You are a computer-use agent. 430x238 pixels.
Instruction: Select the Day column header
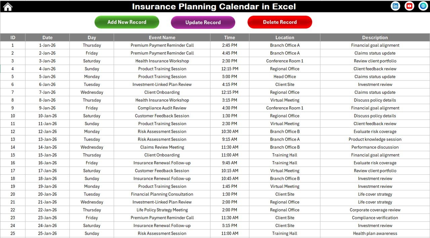pos(92,37)
